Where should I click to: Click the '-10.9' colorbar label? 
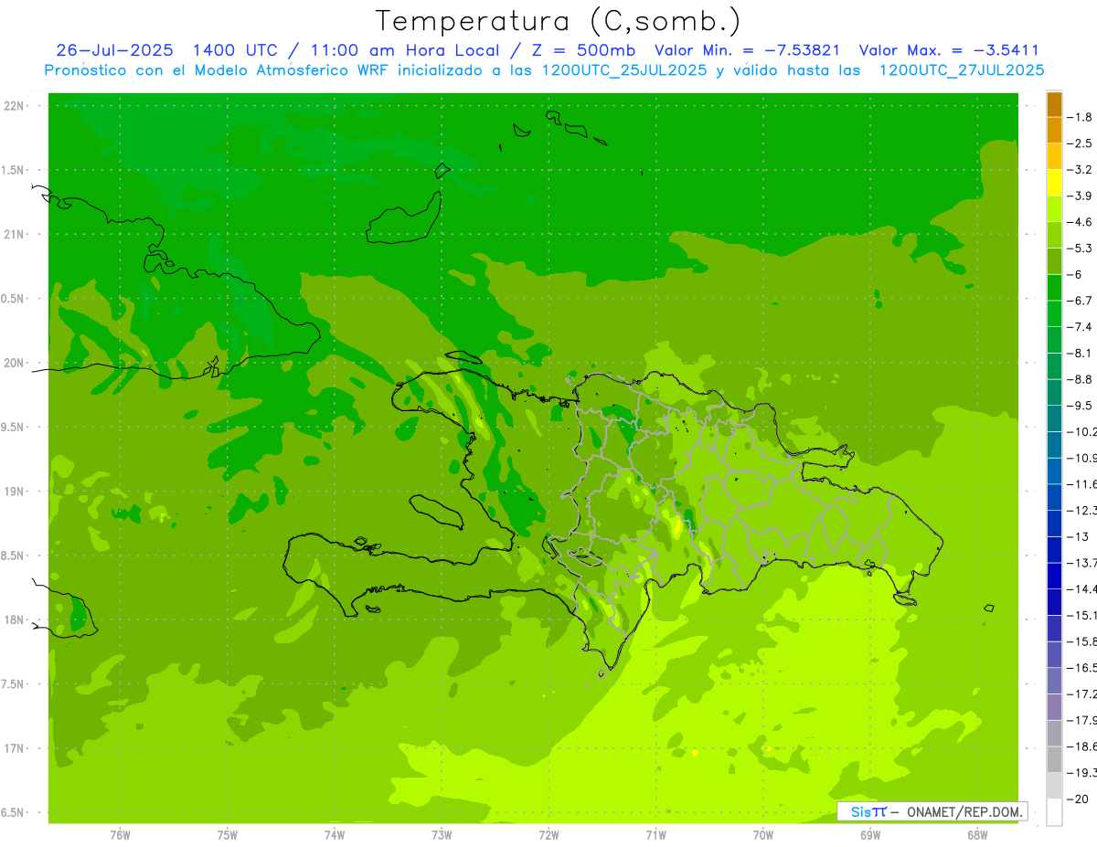point(1081,458)
